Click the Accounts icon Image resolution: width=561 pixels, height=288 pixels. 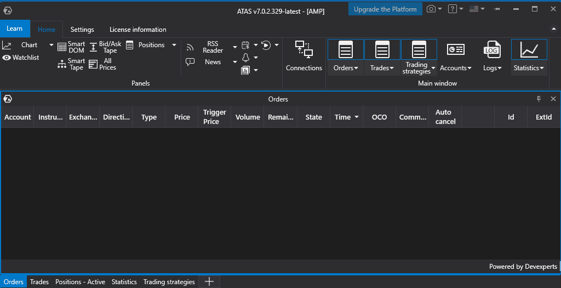(x=455, y=49)
